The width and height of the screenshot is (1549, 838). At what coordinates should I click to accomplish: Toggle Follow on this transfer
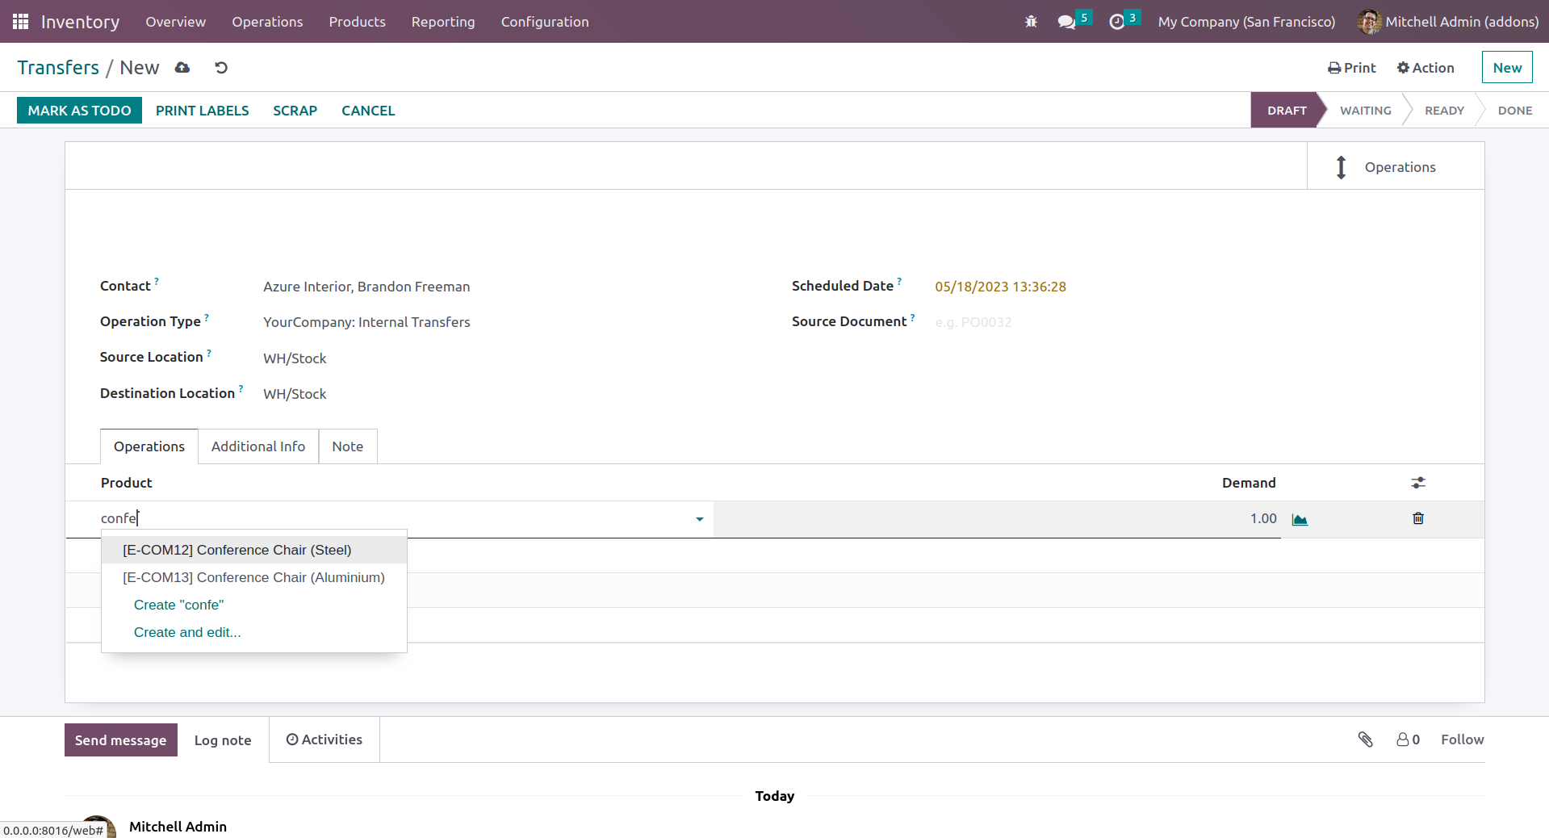pyautogui.click(x=1462, y=740)
